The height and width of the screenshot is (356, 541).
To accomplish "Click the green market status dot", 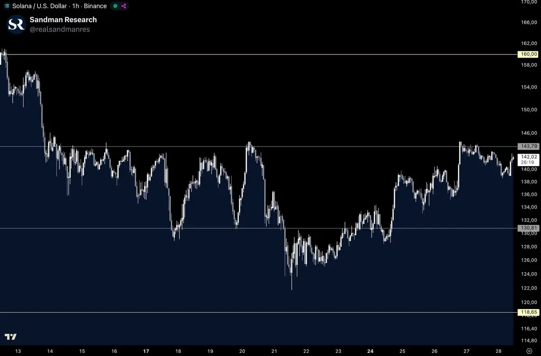I will tap(115, 6).
